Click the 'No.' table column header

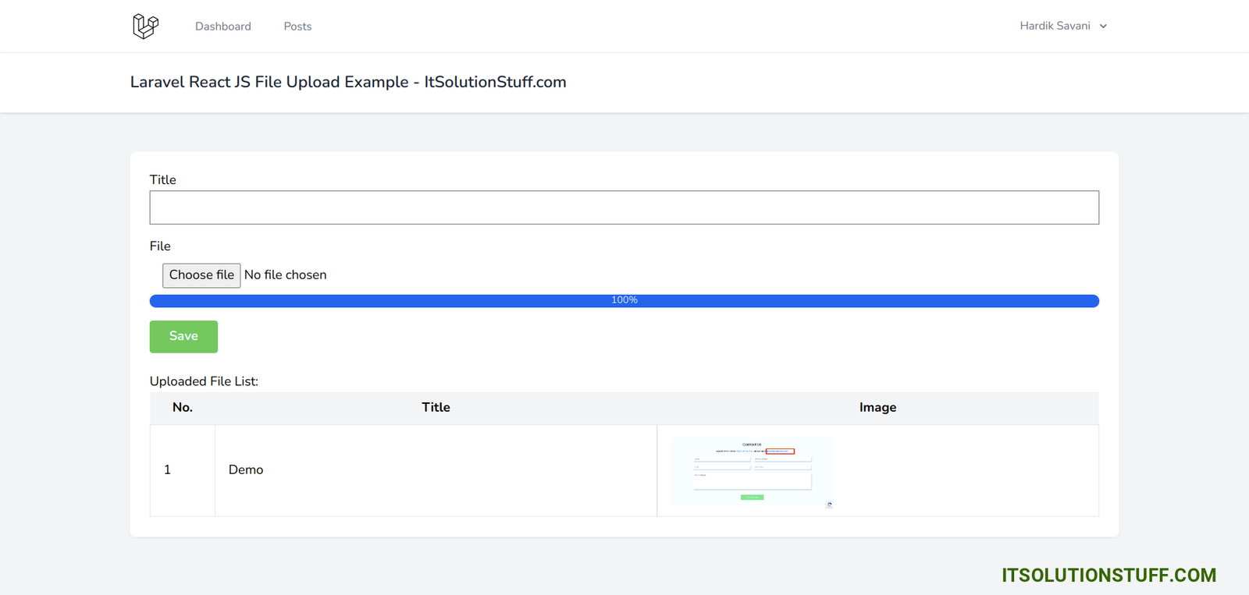click(183, 408)
